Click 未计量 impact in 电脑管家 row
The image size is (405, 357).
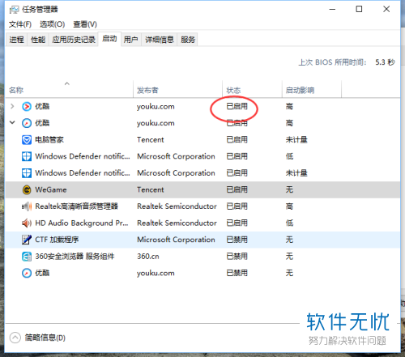click(x=296, y=140)
